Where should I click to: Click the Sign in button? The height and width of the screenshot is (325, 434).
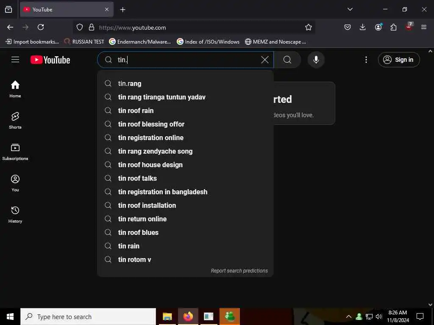pos(398,60)
